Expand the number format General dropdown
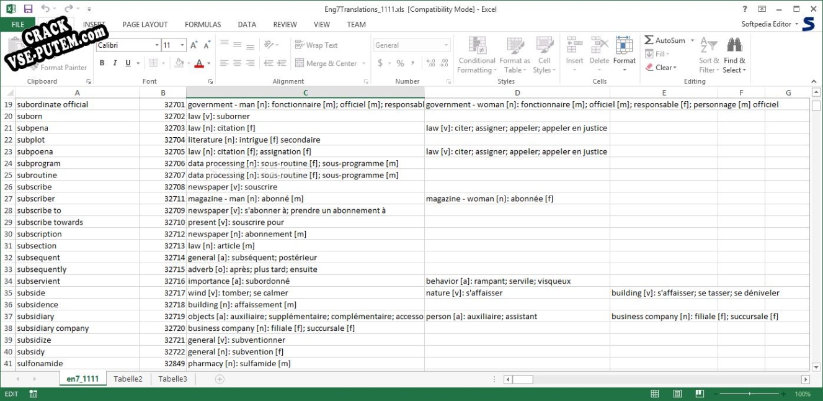 coord(446,45)
